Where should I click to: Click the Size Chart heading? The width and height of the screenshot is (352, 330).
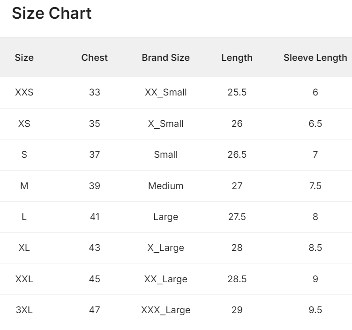[52, 13]
